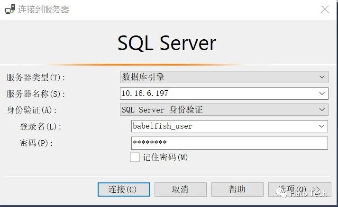The height and width of the screenshot is (207, 338).
Task: Select the SQL Server 身份验证 combo box
Action: [224, 110]
